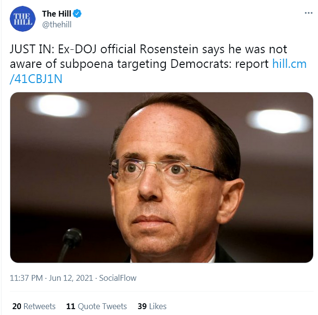Image resolution: width=318 pixels, height=315 pixels.
Task: Click the likes count number 39
Action: [142, 306]
